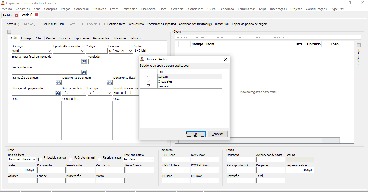Expand the Informações side panel arrow

point(359,46)
